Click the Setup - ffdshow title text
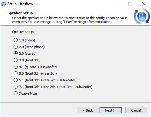The width and height of the screenshot is (151, 117). 20,4
